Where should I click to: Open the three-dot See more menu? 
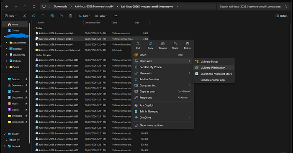(x=115, y=16)
